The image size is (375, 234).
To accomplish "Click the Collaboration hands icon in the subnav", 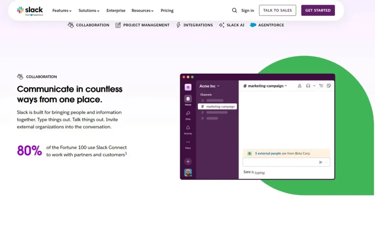I will tap(71, 25).
